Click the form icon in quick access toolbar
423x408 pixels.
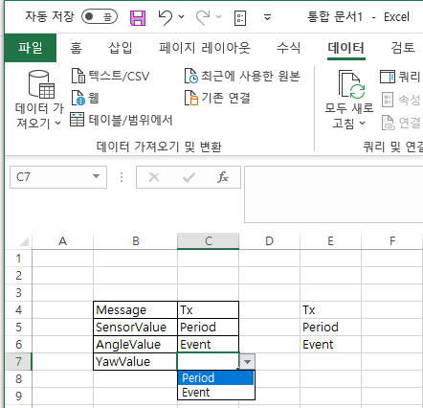click(240, 17)
